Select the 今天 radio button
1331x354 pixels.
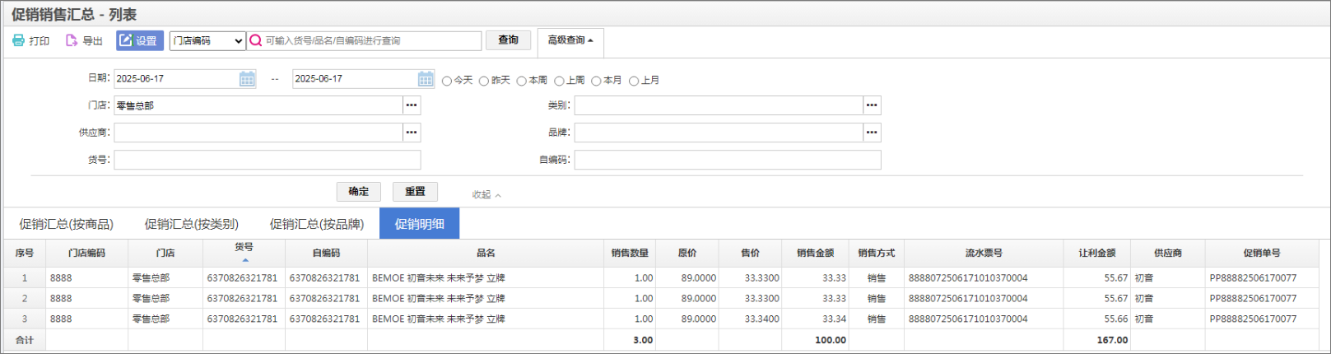coord(447,81)
